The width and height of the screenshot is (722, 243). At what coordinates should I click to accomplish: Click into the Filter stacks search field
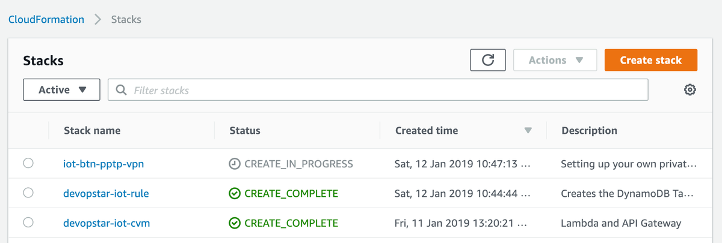pos(385,90)
